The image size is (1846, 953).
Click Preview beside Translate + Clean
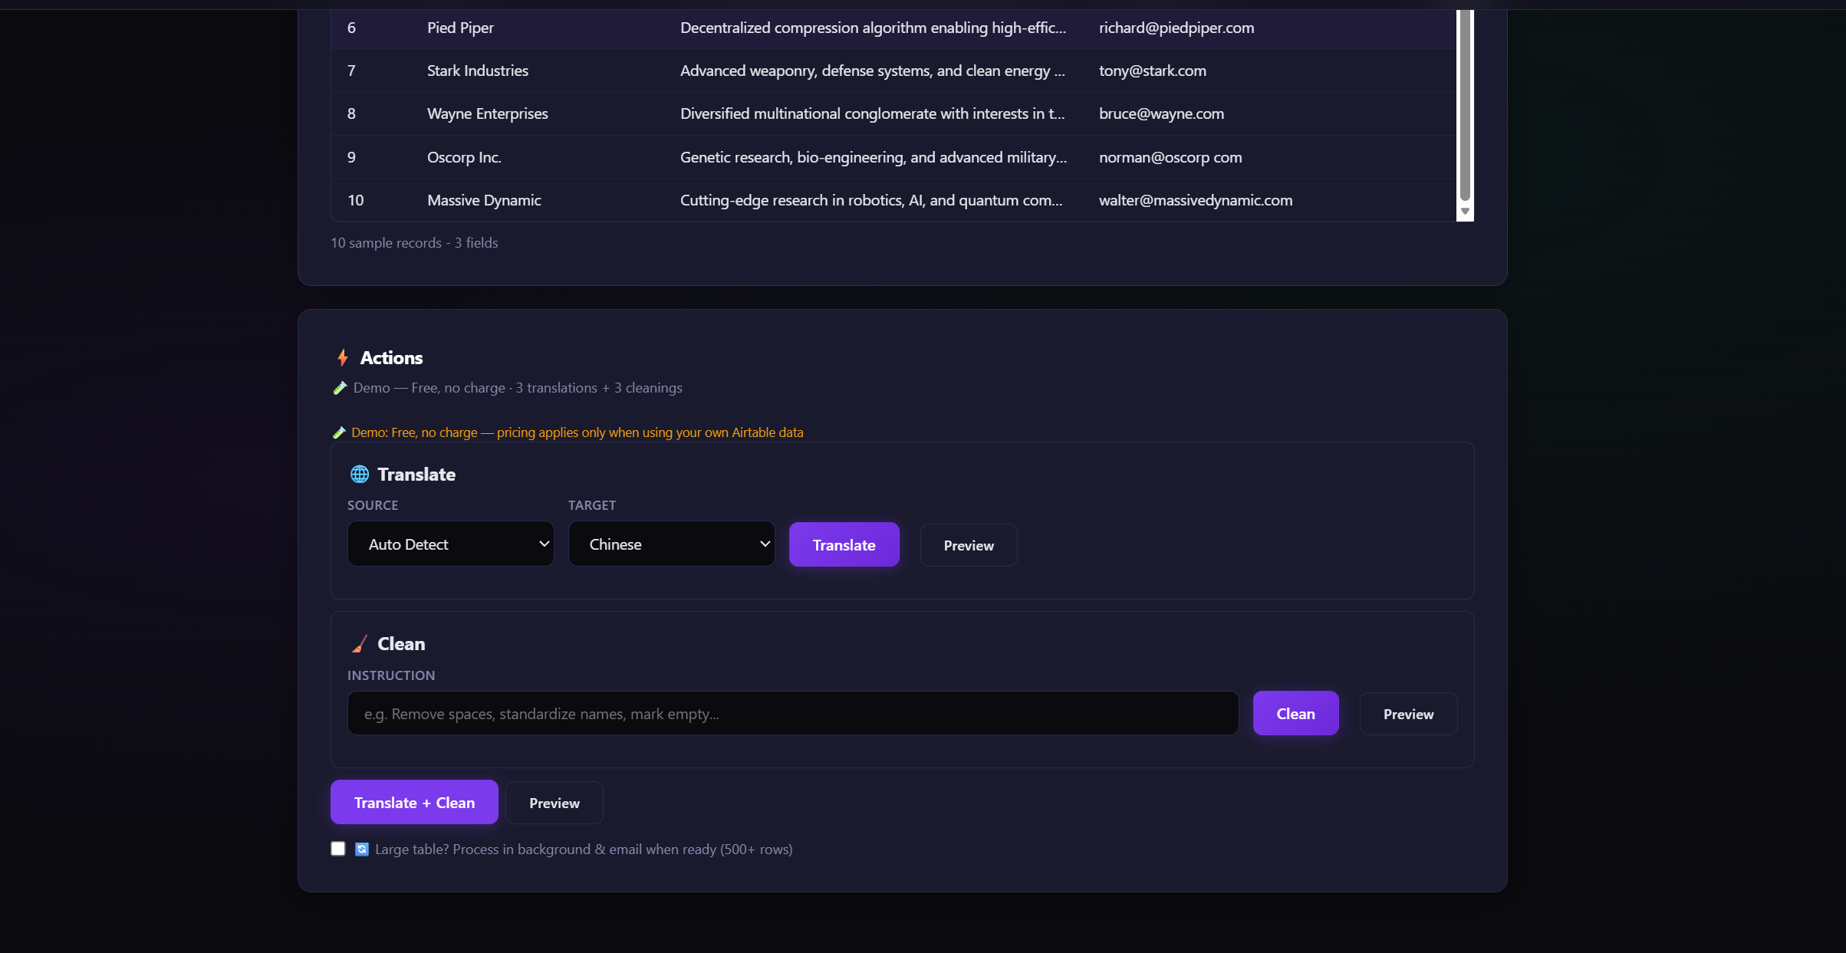[554, 803]
